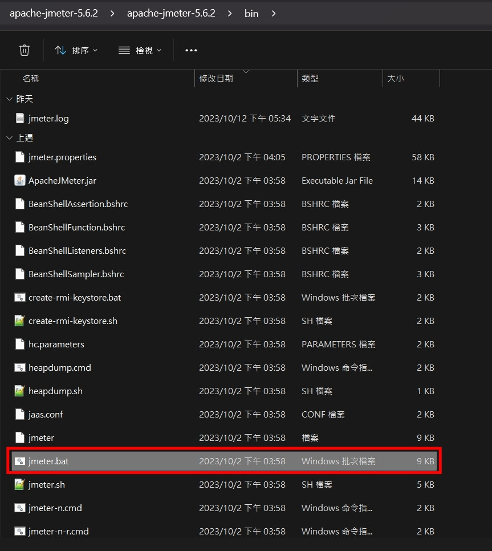Viewport: 492px width, 551px height.
Task: Click the jmeter.properties file name
Action: 62,157
